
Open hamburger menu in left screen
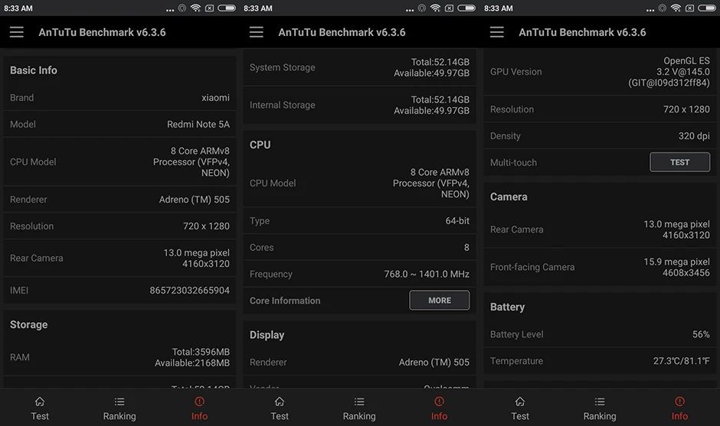point(17,32)
